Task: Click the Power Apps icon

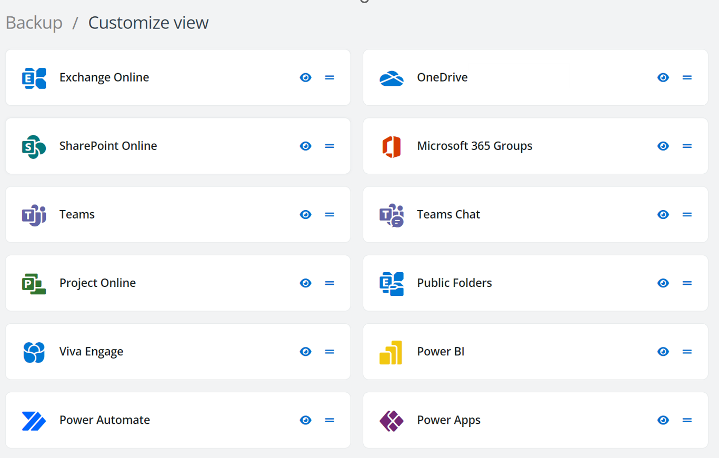Action: 391,421
